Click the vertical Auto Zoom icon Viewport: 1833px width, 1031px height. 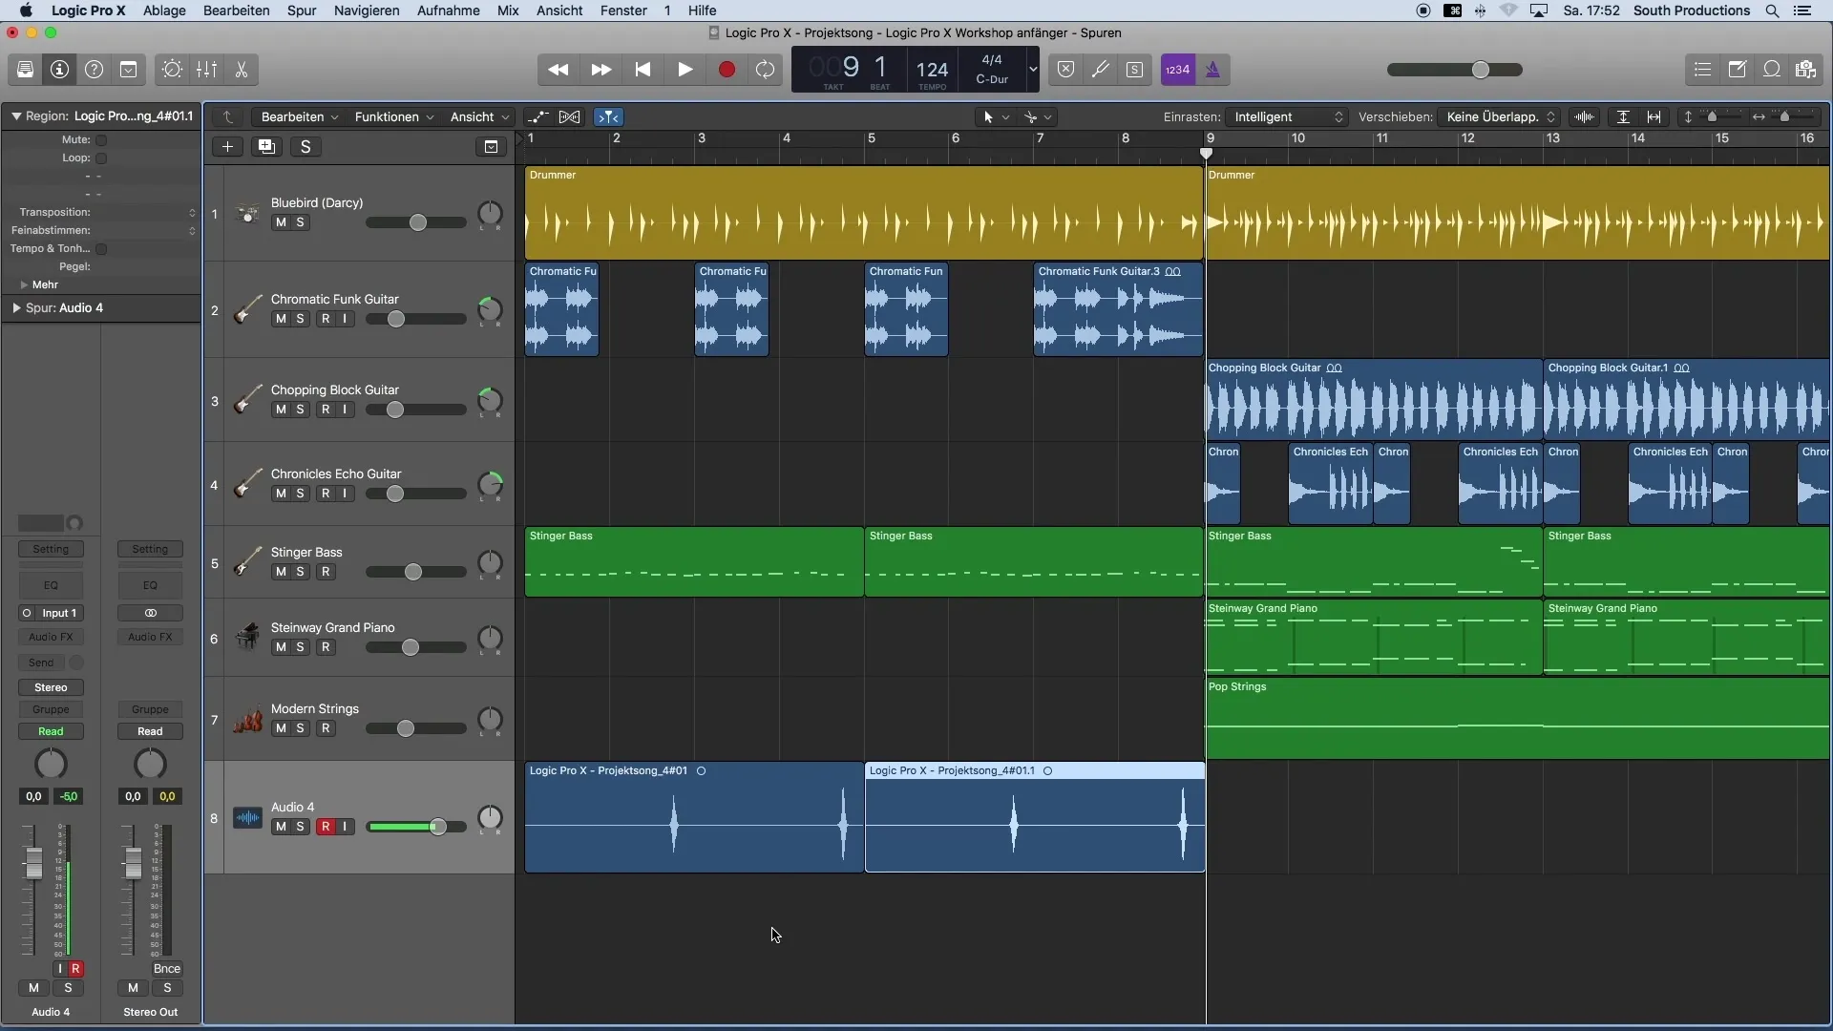[x=1623, y=116]
